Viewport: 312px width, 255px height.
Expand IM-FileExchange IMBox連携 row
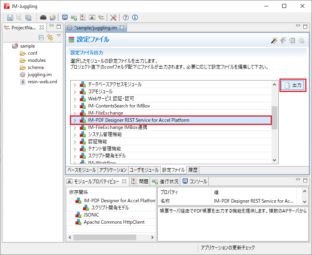[75, 128]
